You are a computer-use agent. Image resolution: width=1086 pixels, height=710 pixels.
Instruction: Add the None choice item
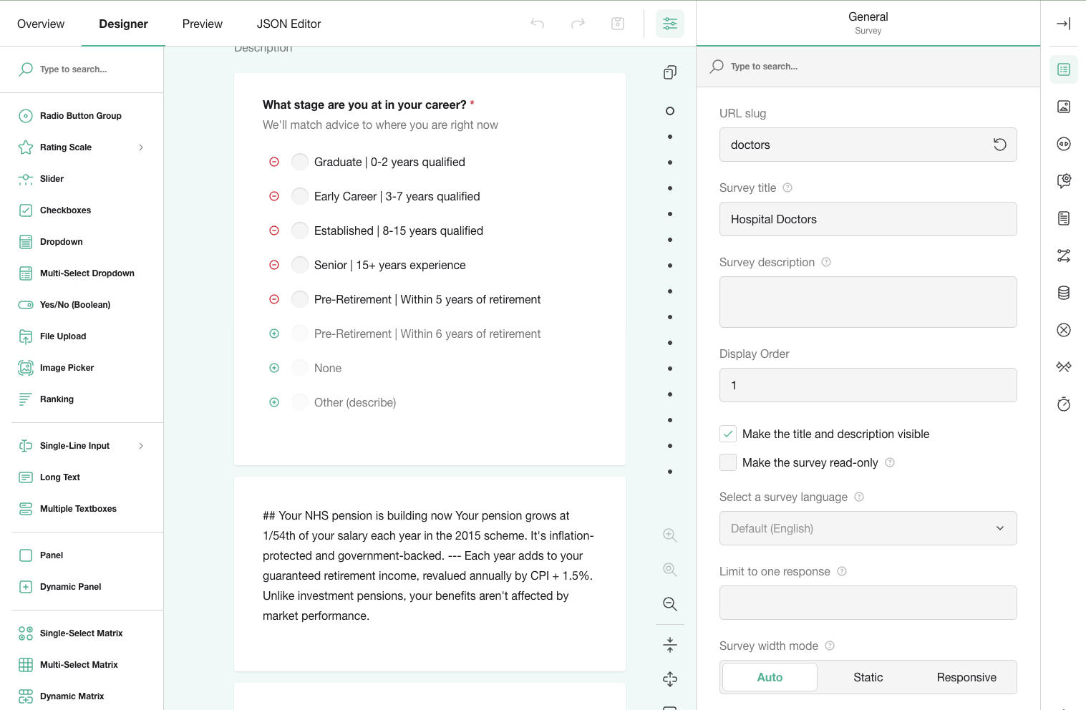click(274, 368)
